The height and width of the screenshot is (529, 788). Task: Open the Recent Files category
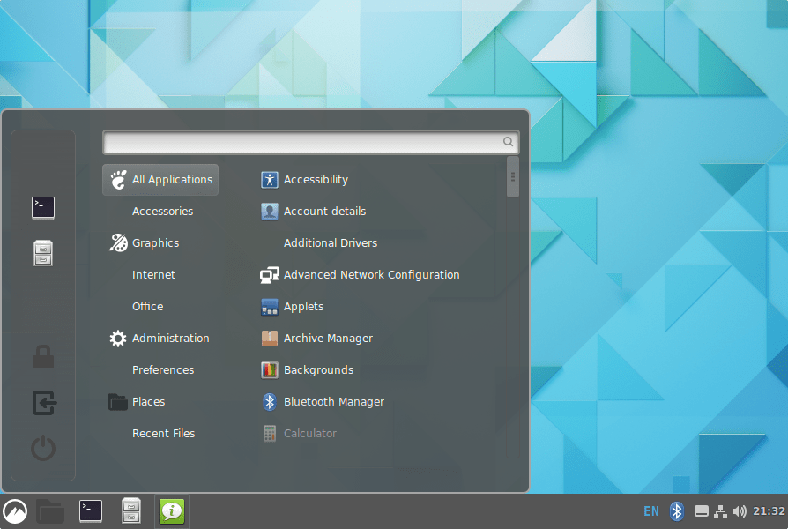click(x=163, y=433)
